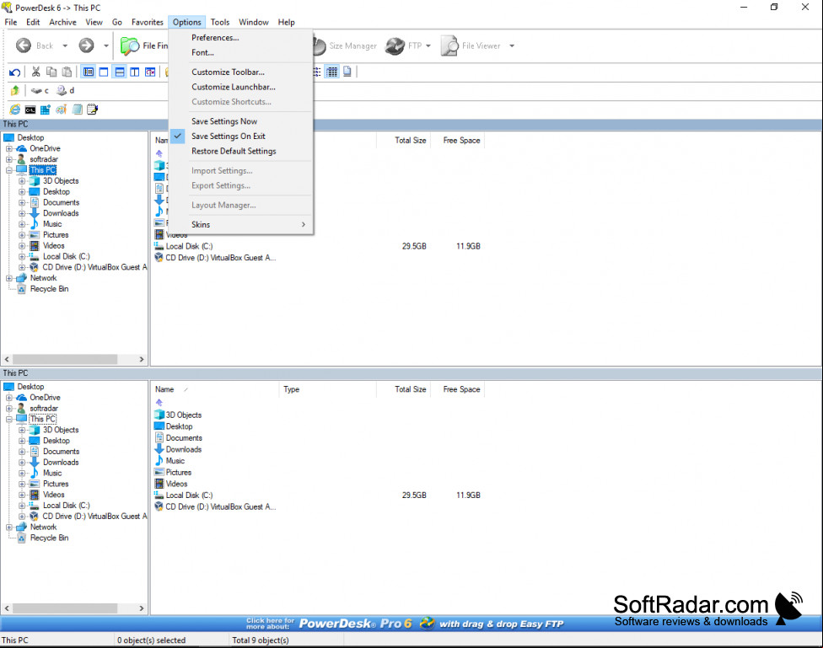Choose Save Settings Now
The width and height of the screenshot is (823, 648).
click(x=224, y=121)
